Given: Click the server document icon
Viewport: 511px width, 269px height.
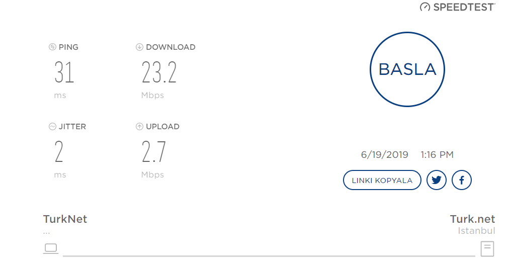Looking at the screenshot, I should click(487, 249).
